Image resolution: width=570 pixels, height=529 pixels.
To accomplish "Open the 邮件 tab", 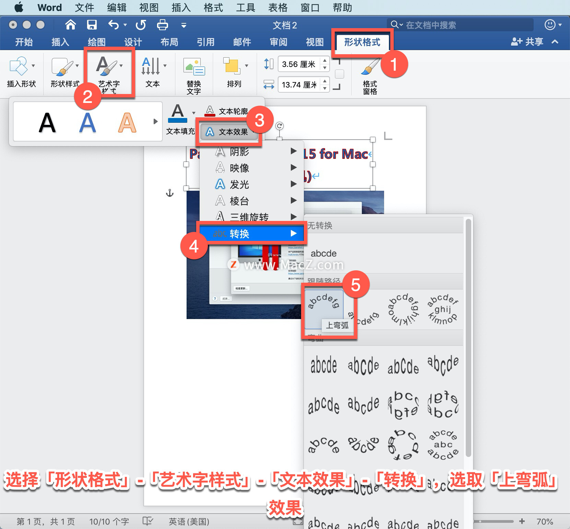I will [x=242, y=42].
